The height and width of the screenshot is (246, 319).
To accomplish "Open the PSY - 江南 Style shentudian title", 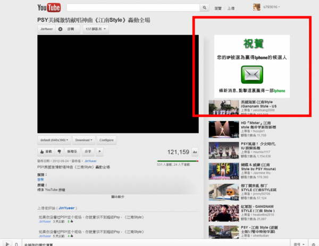I will 259,230.
